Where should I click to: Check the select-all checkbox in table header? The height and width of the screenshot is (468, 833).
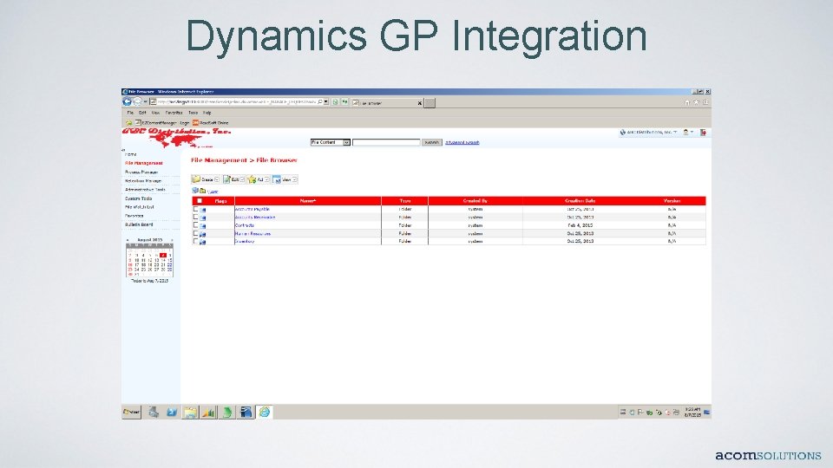coord(200,200)
